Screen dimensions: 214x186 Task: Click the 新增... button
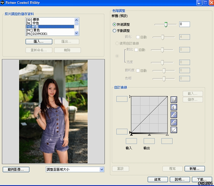click(195, 169)
